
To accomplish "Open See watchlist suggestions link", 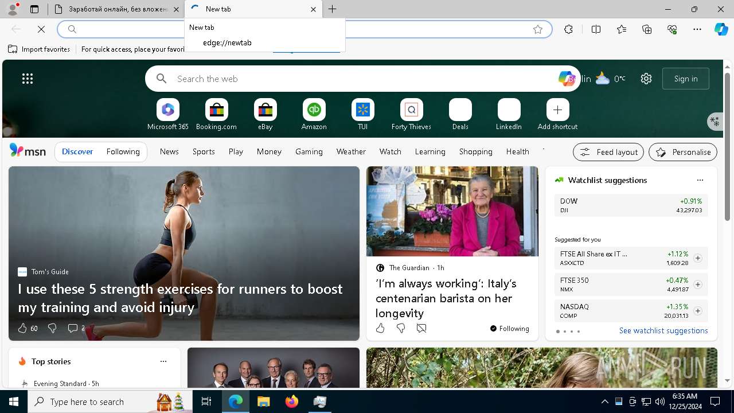I will (663, 330).
